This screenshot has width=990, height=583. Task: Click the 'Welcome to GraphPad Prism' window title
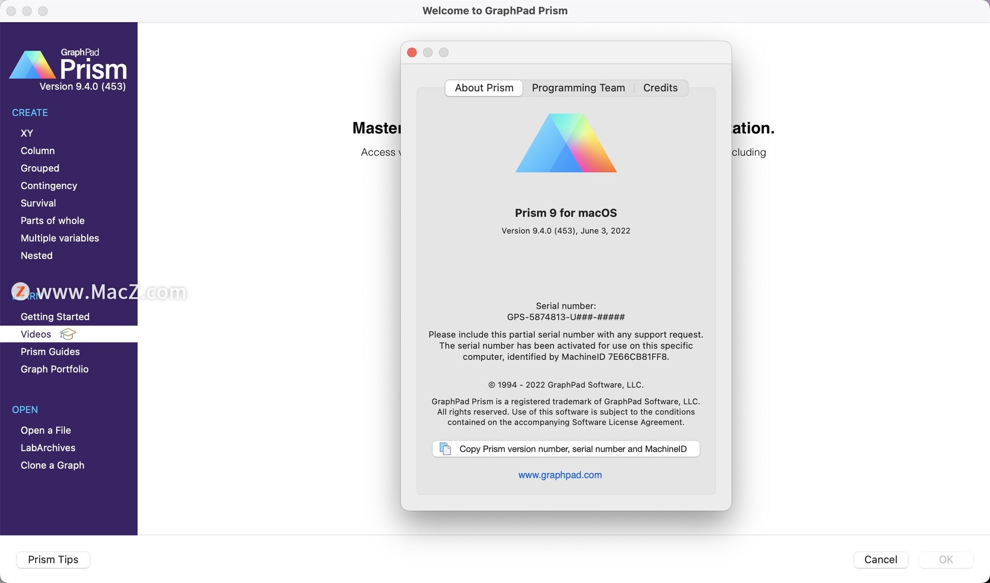click(495, 11)
